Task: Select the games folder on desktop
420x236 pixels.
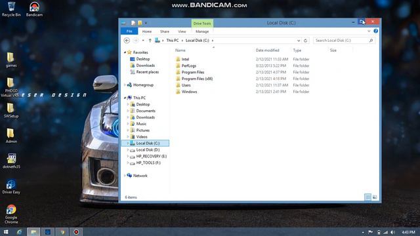Action: [11, 60]
